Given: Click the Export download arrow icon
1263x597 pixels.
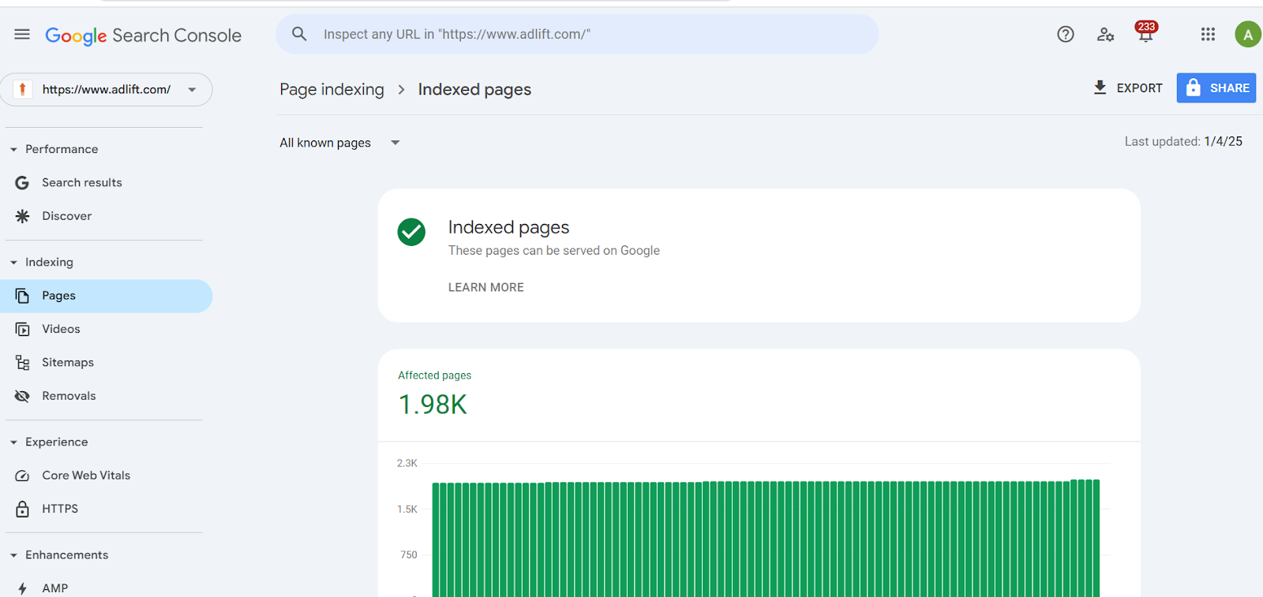Looking at the screenshot, I should click(x=1100, y=88).
